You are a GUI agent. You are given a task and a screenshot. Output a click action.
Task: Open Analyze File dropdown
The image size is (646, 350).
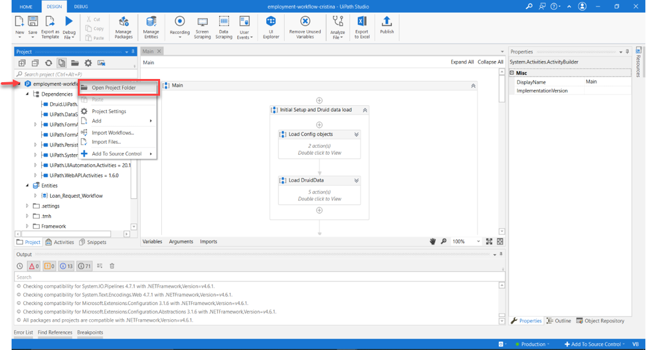tap(337, 35)
